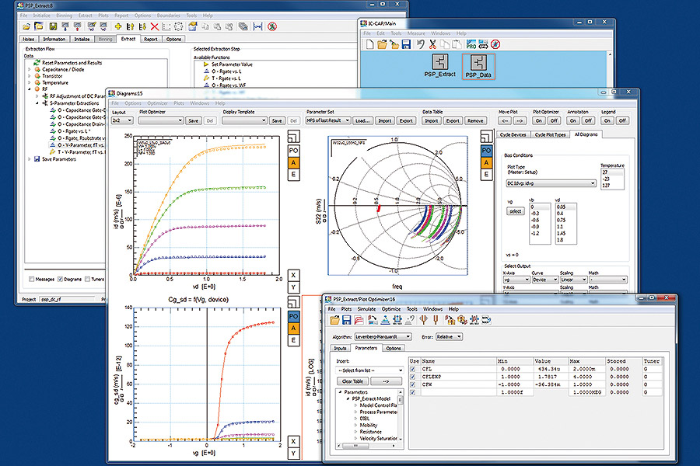The height and width of the screenshot is (466, 700).
Task: Open the PSP_Extract model from IC-CAP/Main
Action: pos(439,63)
